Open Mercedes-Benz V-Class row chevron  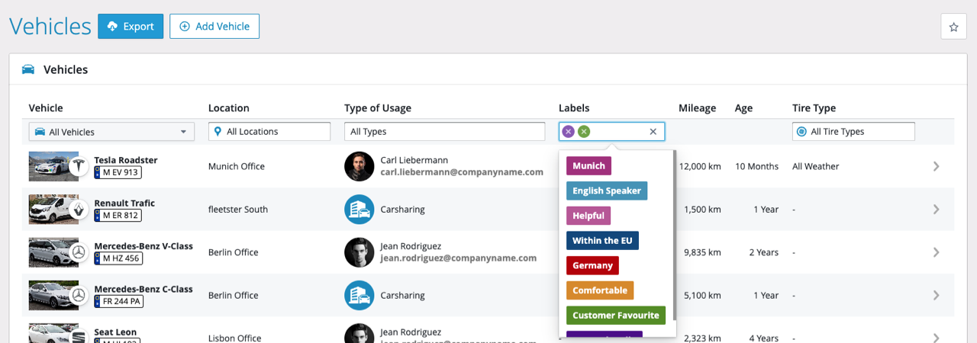937,252
